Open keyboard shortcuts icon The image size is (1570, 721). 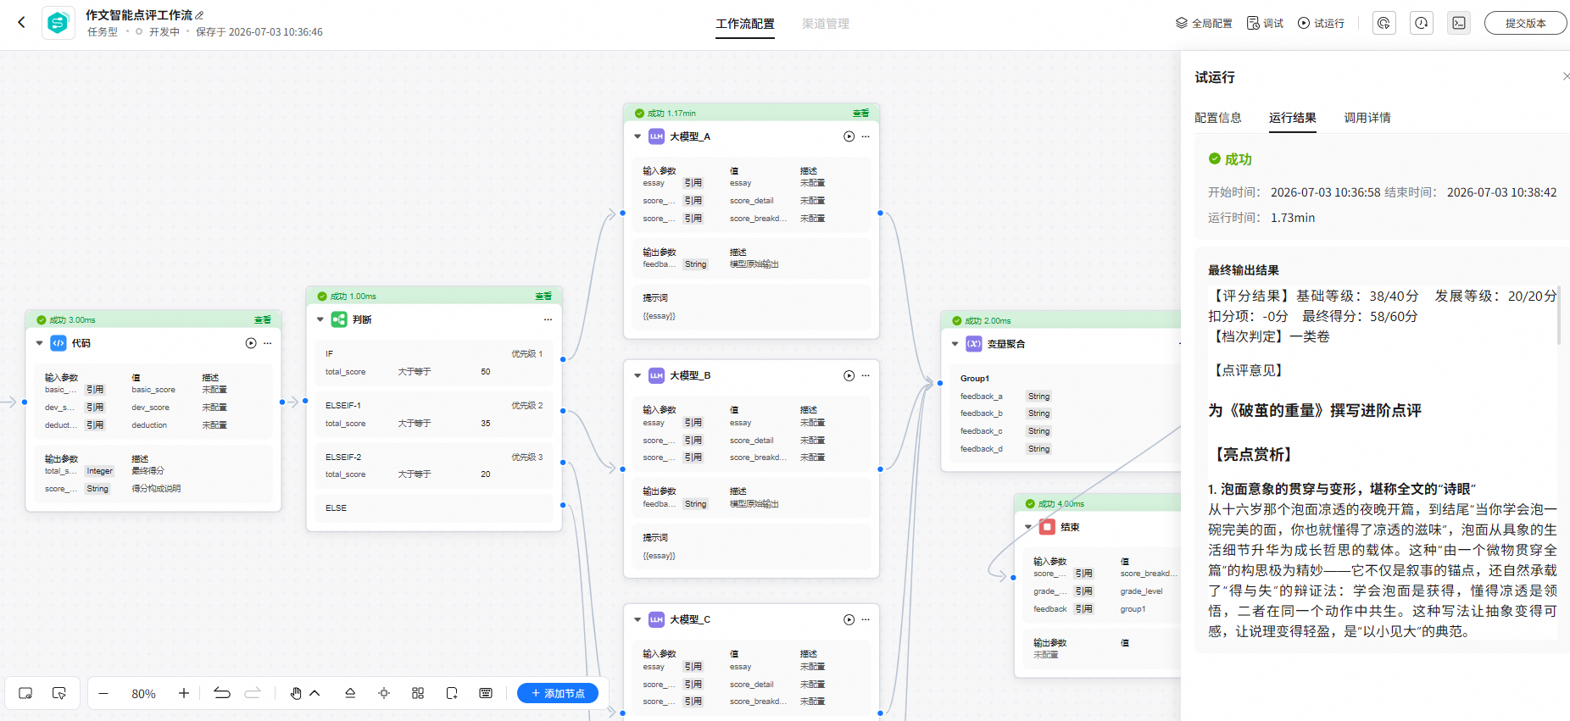(x=486, y=693)
